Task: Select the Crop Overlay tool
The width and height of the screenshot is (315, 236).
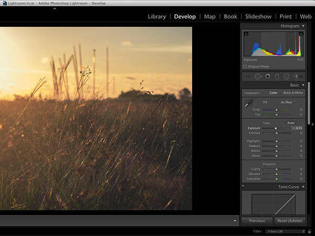Action: 247,76
